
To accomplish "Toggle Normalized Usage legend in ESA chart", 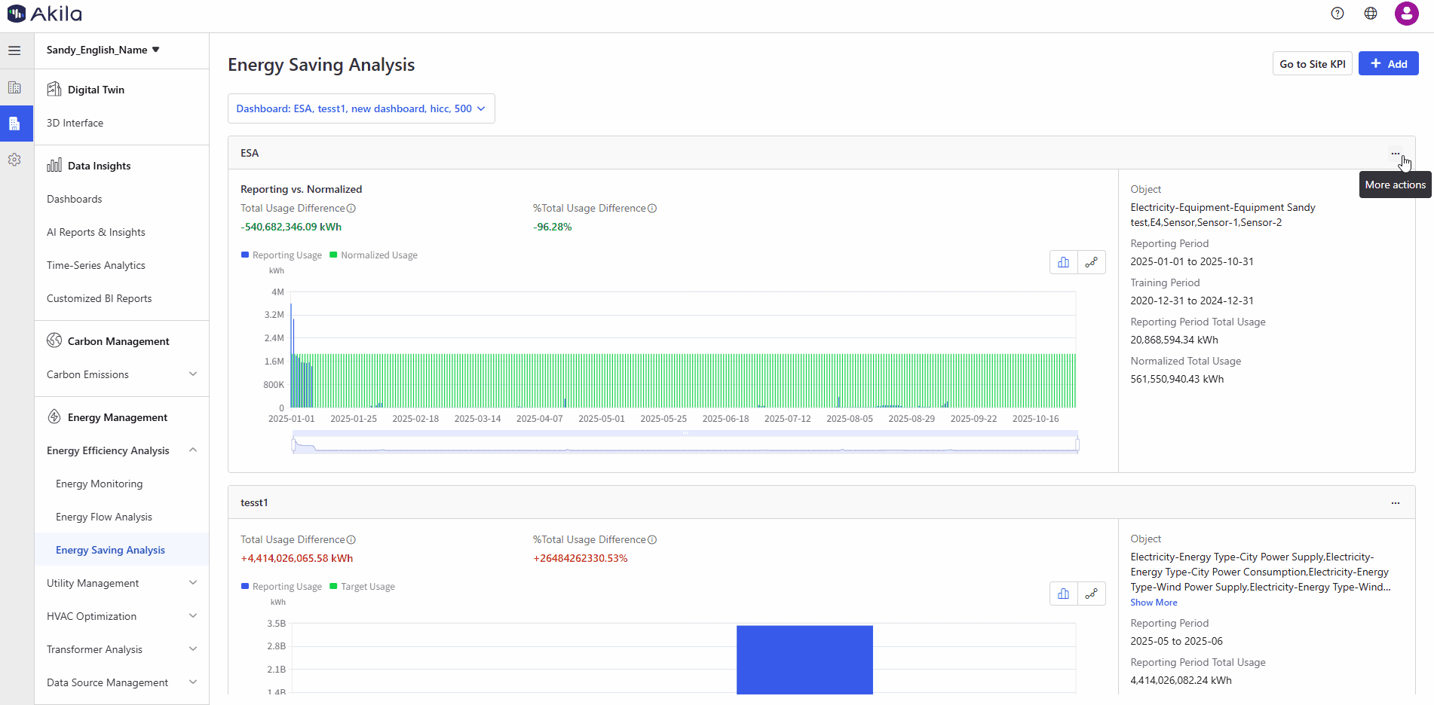I will pos(374,255).
